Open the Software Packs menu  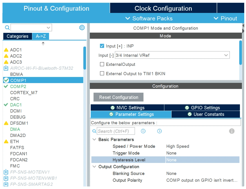point(149,18)
